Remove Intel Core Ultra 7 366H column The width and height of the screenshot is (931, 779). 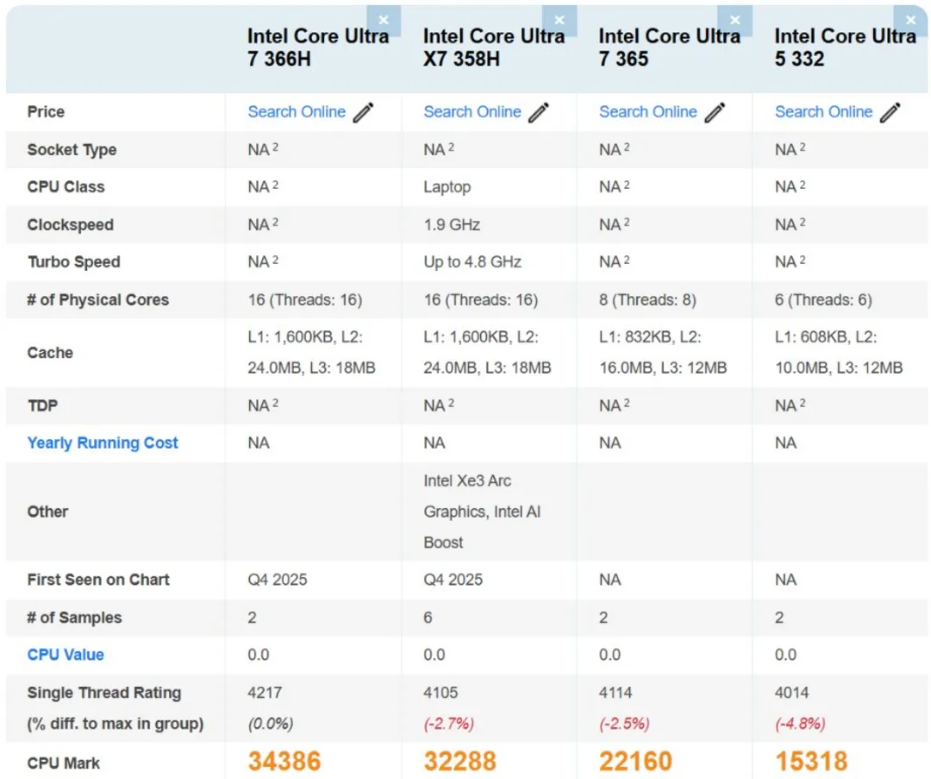pyautogui.click(x=384, y=20)
